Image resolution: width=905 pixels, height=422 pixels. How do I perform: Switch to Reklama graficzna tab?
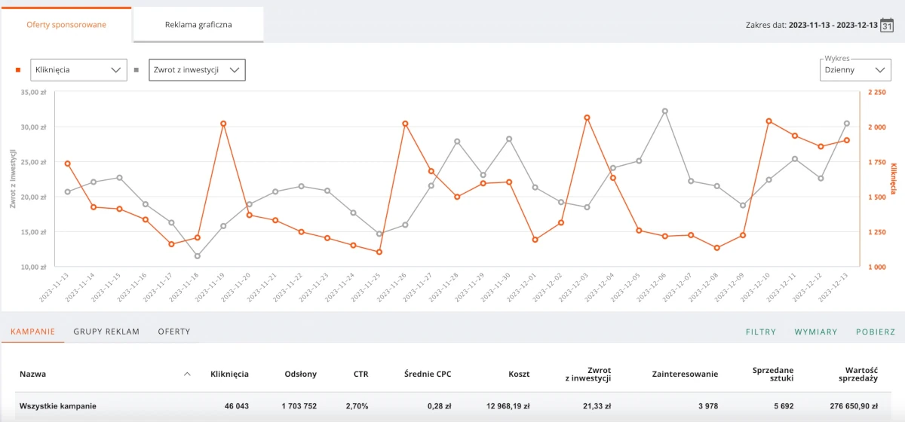(x=198, y=25)
